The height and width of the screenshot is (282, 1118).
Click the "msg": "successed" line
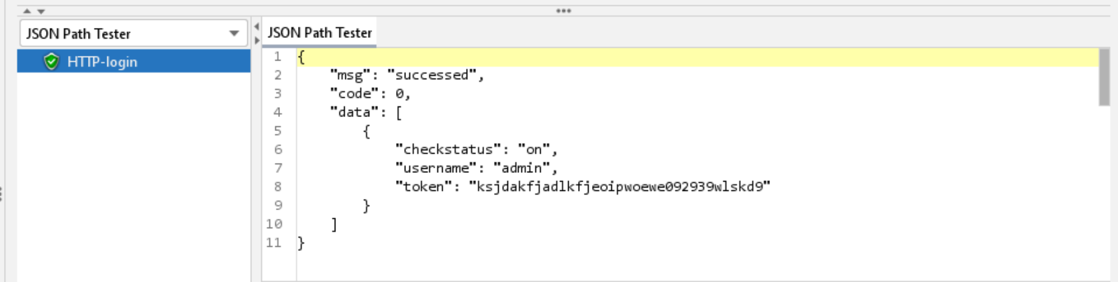coord(407,75)
